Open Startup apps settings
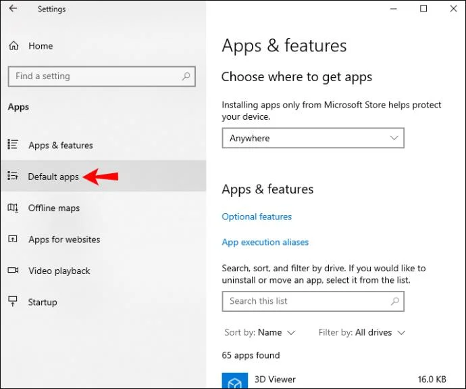 tap(103, 302)
